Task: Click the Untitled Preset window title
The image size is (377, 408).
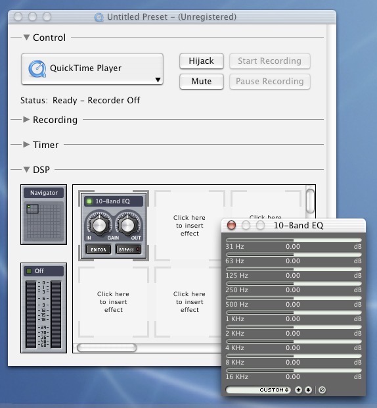Action: tap(171, 17)
